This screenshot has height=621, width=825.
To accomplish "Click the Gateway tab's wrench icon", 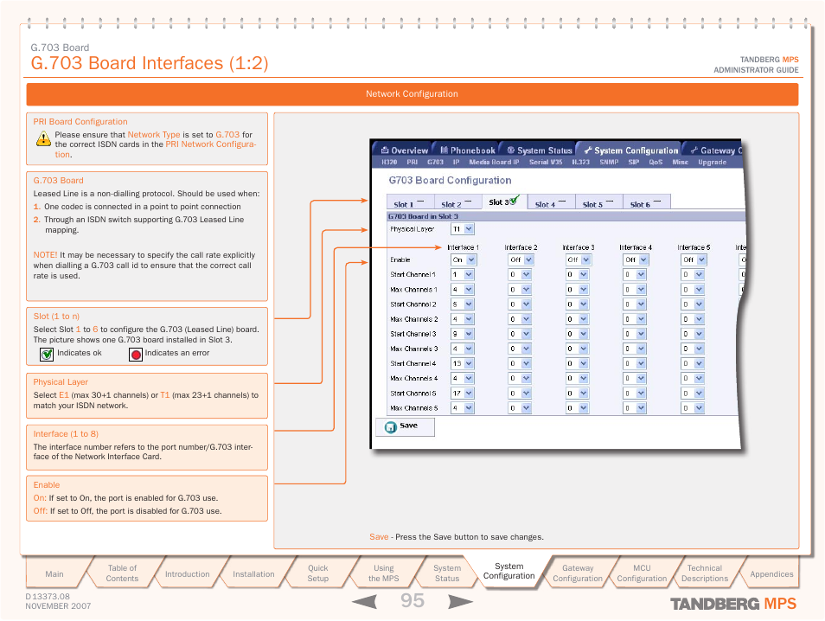I will click(x=694, y=150).
